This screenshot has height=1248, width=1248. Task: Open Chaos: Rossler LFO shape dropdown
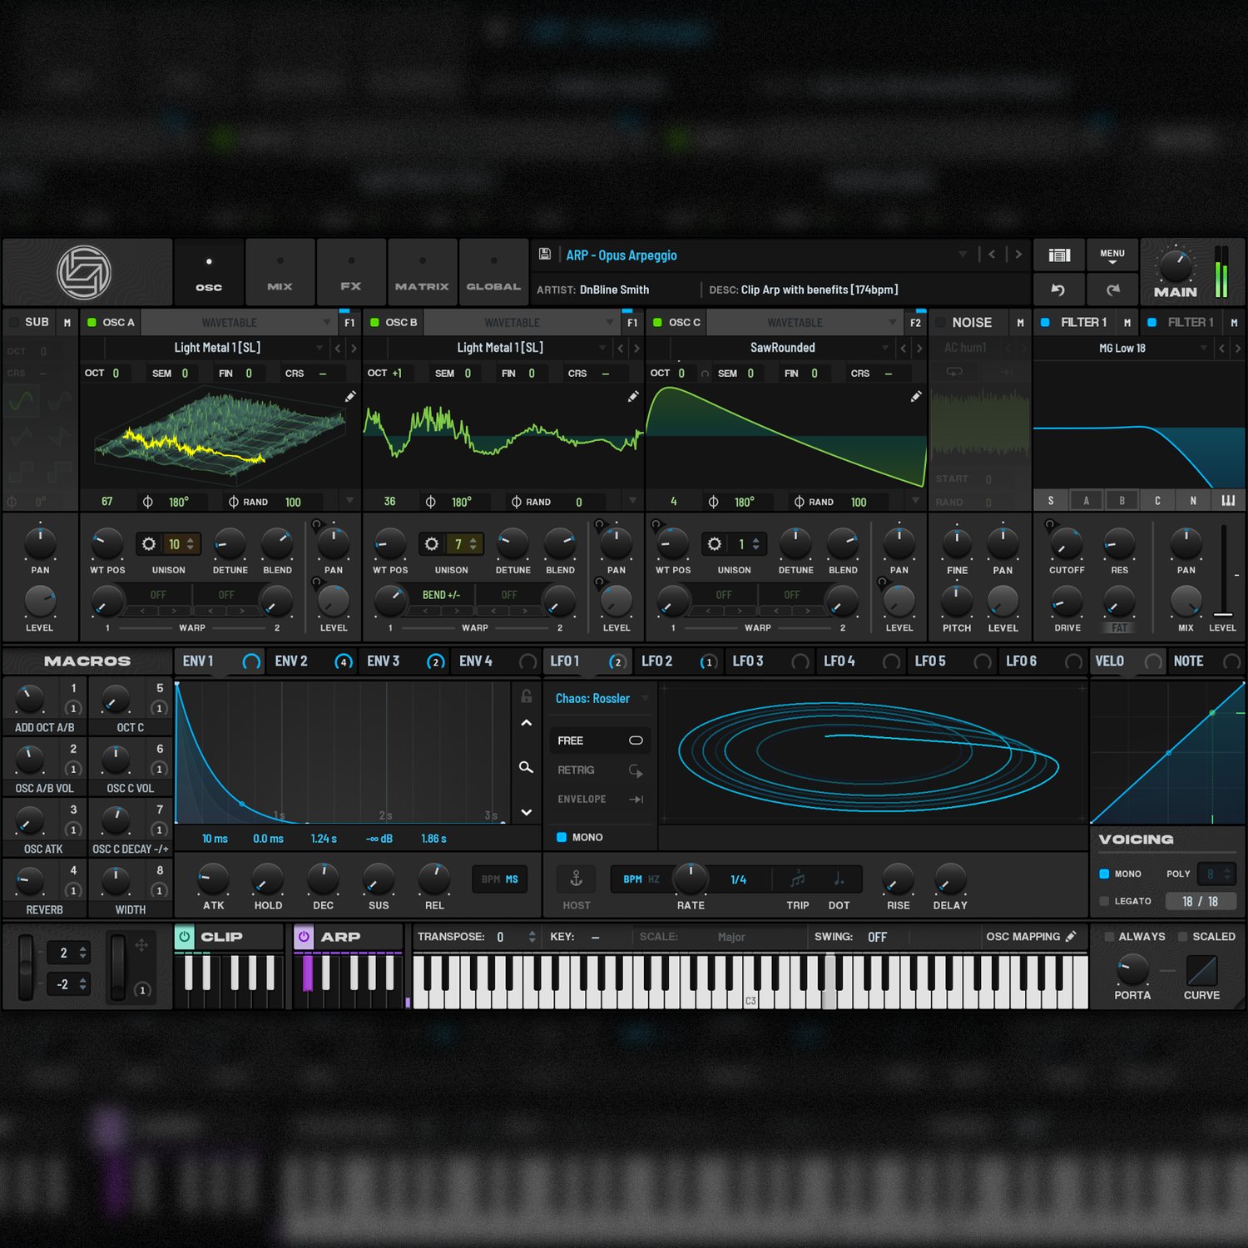click(x=601, y=698)
